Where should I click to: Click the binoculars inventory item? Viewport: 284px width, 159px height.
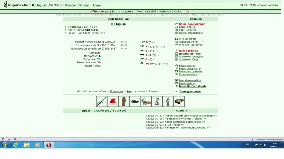click(x=179, y=102)
